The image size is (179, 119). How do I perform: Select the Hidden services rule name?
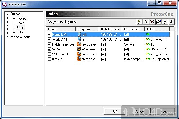pos(63,44)
